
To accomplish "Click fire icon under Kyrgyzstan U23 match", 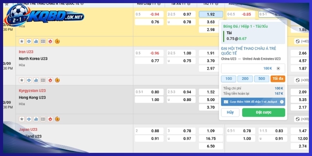I will [50, 119].
